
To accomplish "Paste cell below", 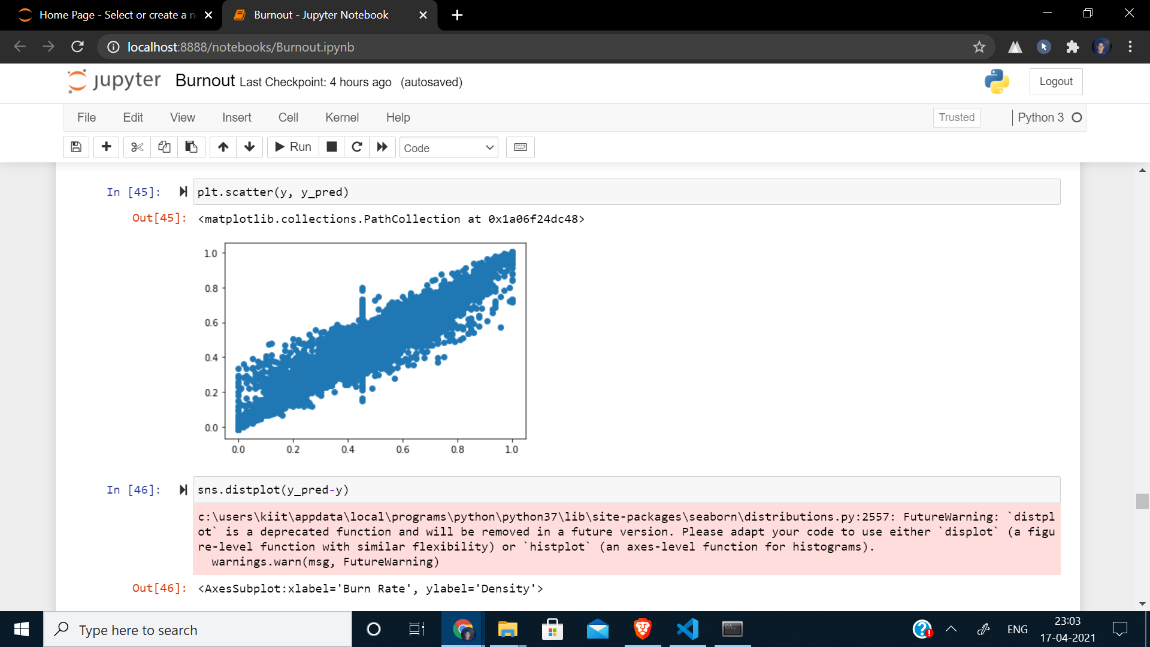I will (x=191, y=147).
